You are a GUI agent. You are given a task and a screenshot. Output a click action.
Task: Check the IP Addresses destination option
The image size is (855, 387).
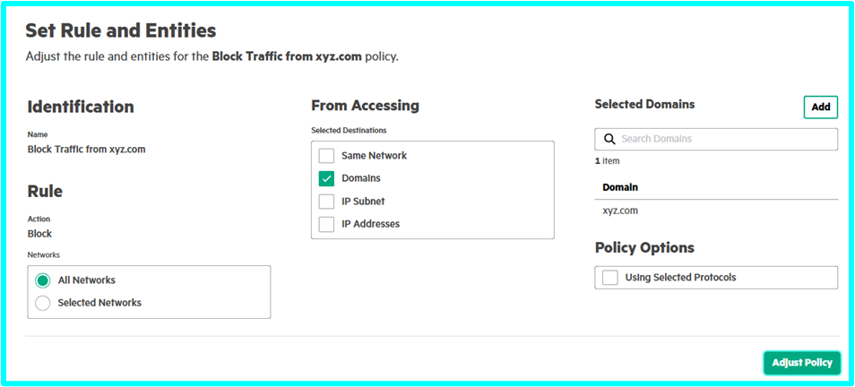point(326,224)
